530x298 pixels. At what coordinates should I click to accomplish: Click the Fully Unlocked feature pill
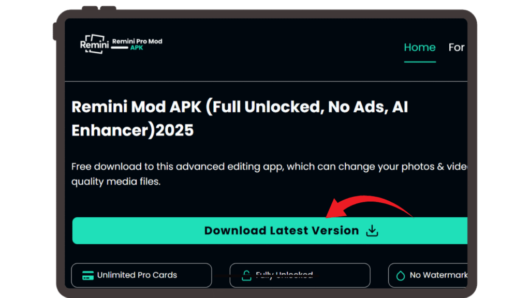tap(300, 275)
